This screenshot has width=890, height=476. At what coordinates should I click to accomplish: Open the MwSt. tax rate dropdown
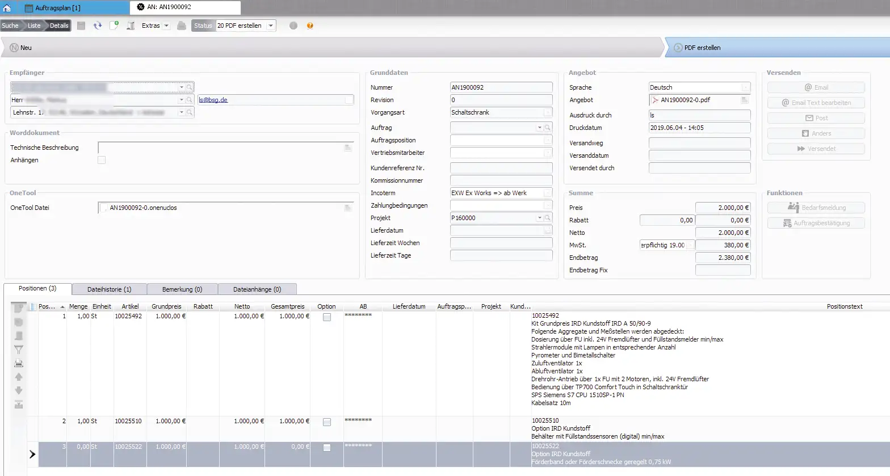(x=690, y=245)
